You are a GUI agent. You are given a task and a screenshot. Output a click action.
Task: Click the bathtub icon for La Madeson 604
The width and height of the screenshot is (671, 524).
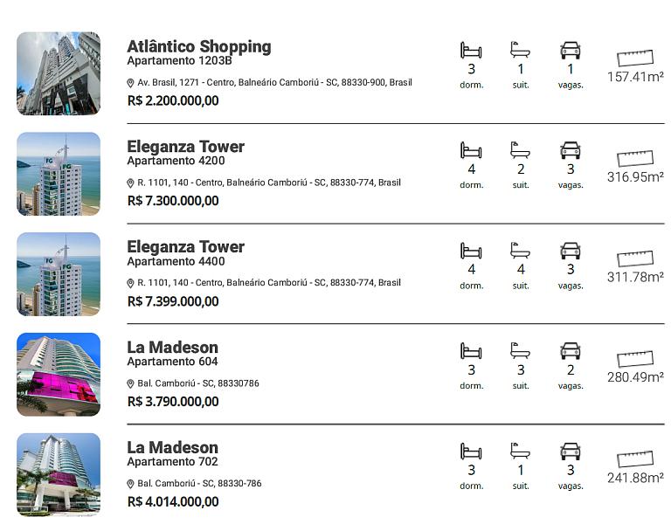(521, 351)
